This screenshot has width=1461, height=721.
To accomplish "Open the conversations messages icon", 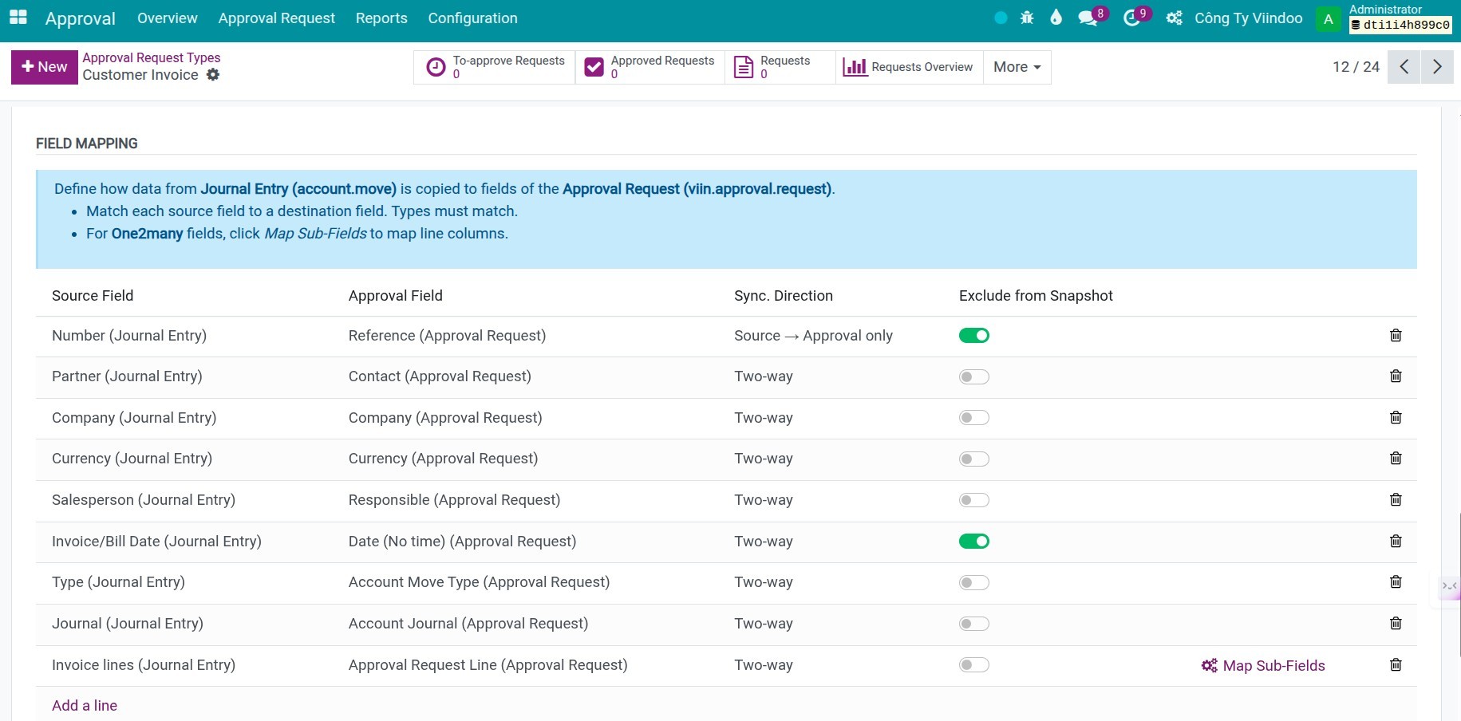I will (1087, 18).
